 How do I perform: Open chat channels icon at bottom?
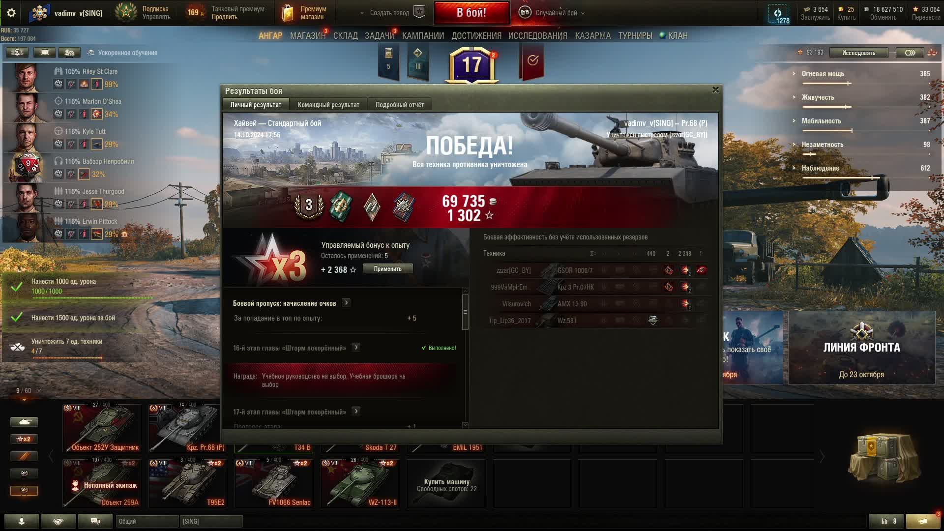[95, 521]
